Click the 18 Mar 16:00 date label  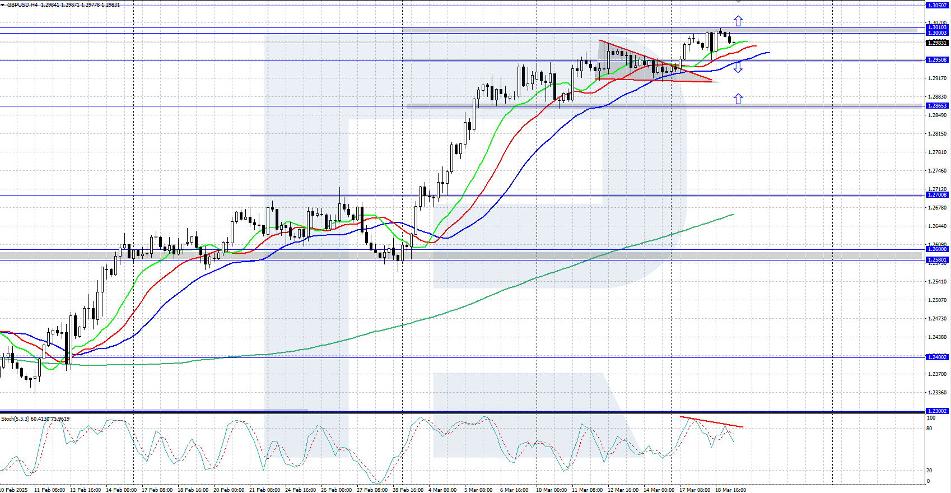pos(730,490)
